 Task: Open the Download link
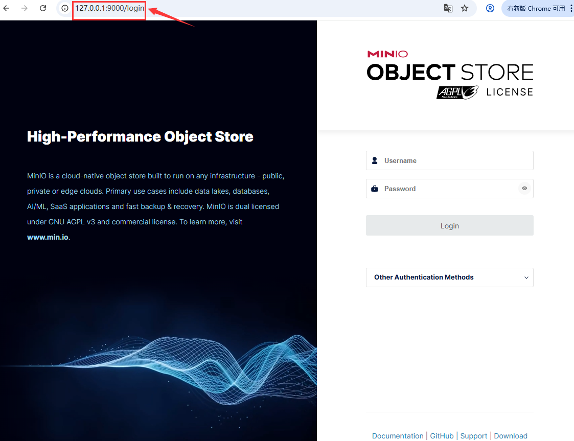click(x=511, y=436)
